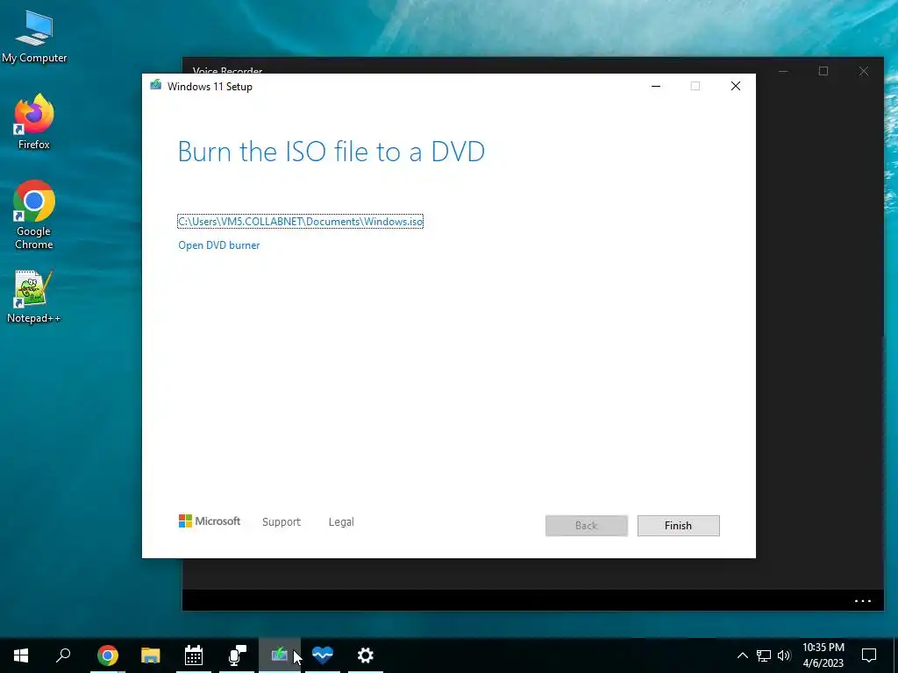This screenshot has height=673, width=898.
Task: Open the notification center icon
Action: click(x=869, y=655)
